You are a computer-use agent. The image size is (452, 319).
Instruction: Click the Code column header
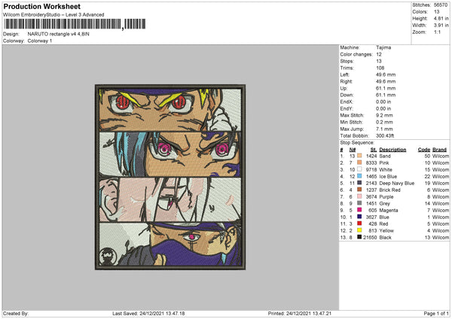coord(424,150)
